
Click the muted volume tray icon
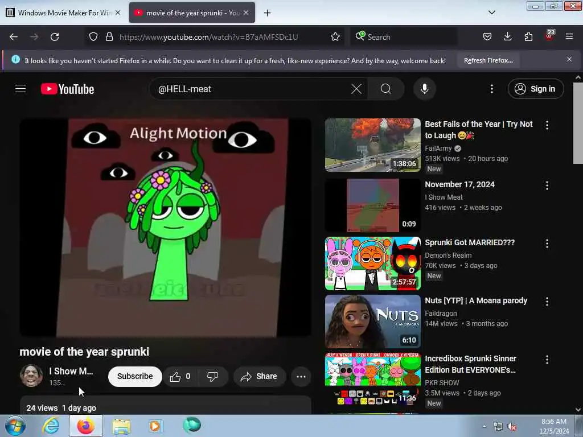(512, 427)
